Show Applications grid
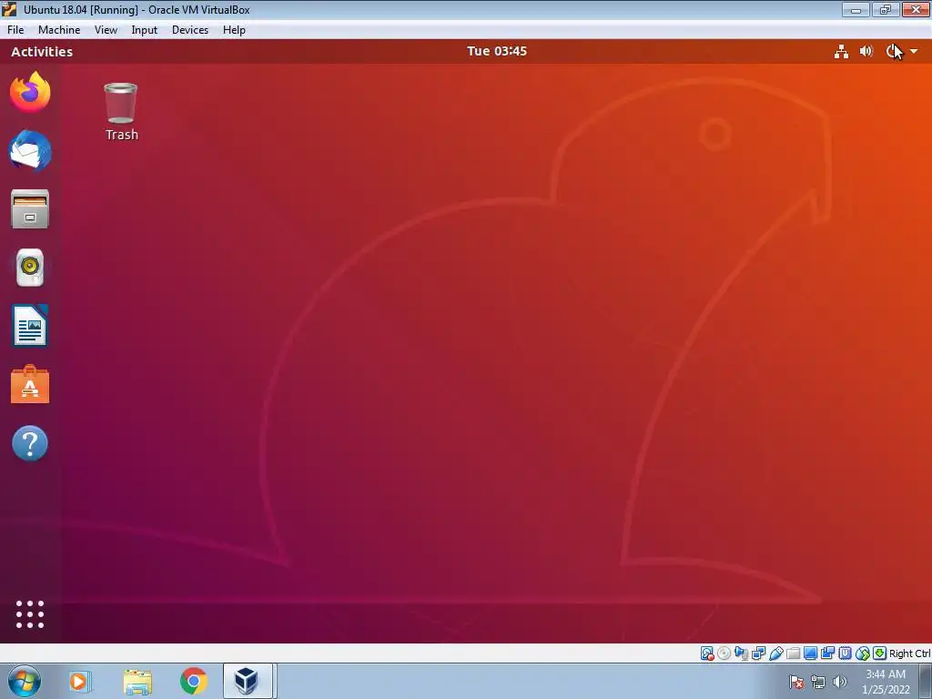This screenshot has height=699, width=932. (x=30, y=614)
